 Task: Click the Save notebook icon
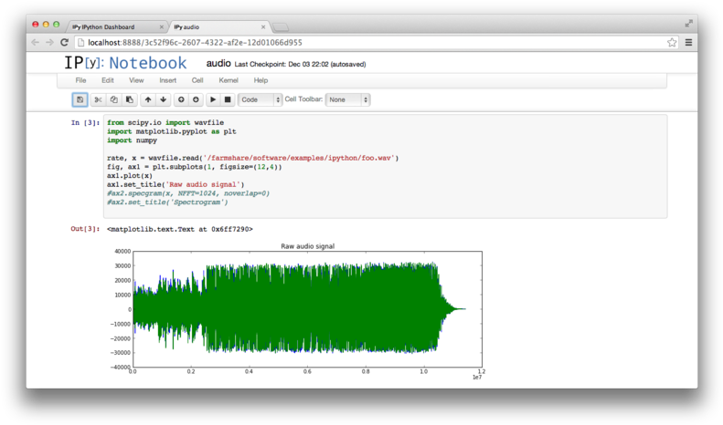point(80,99)
